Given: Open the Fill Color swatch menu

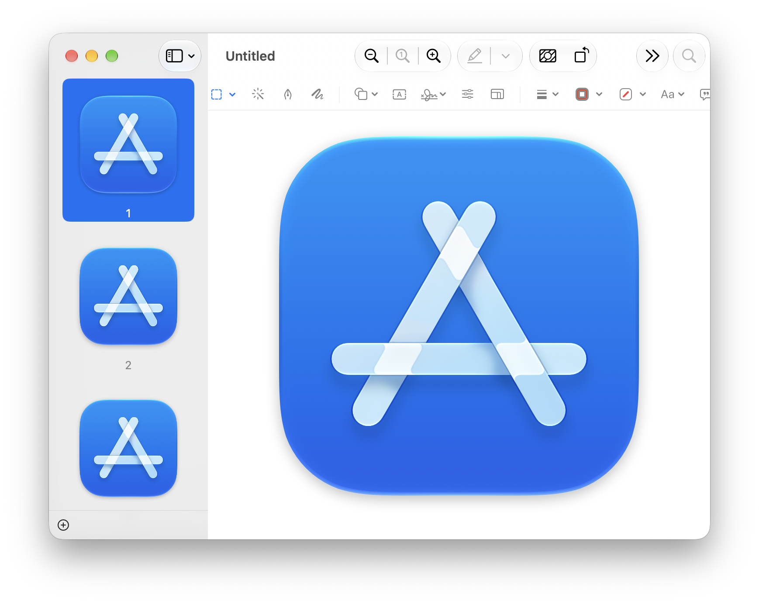Looking at the screenshot, I should point(632,94).
